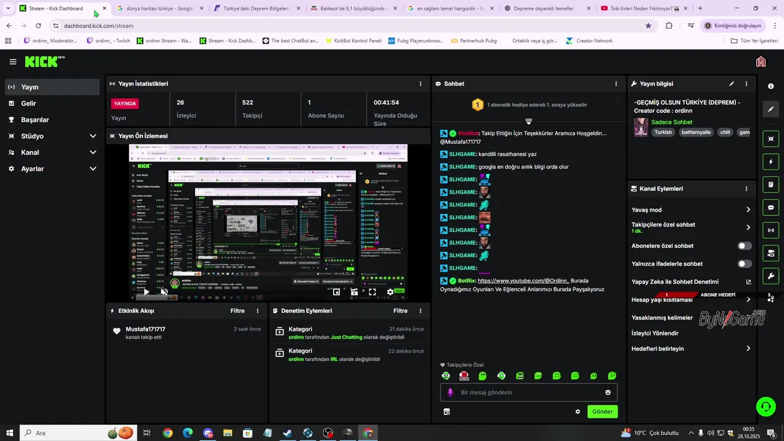
Task: Open Yapay Zeka ile Sohbet Denetimi link
Action: pyautogui.click(x=675, y=282)
